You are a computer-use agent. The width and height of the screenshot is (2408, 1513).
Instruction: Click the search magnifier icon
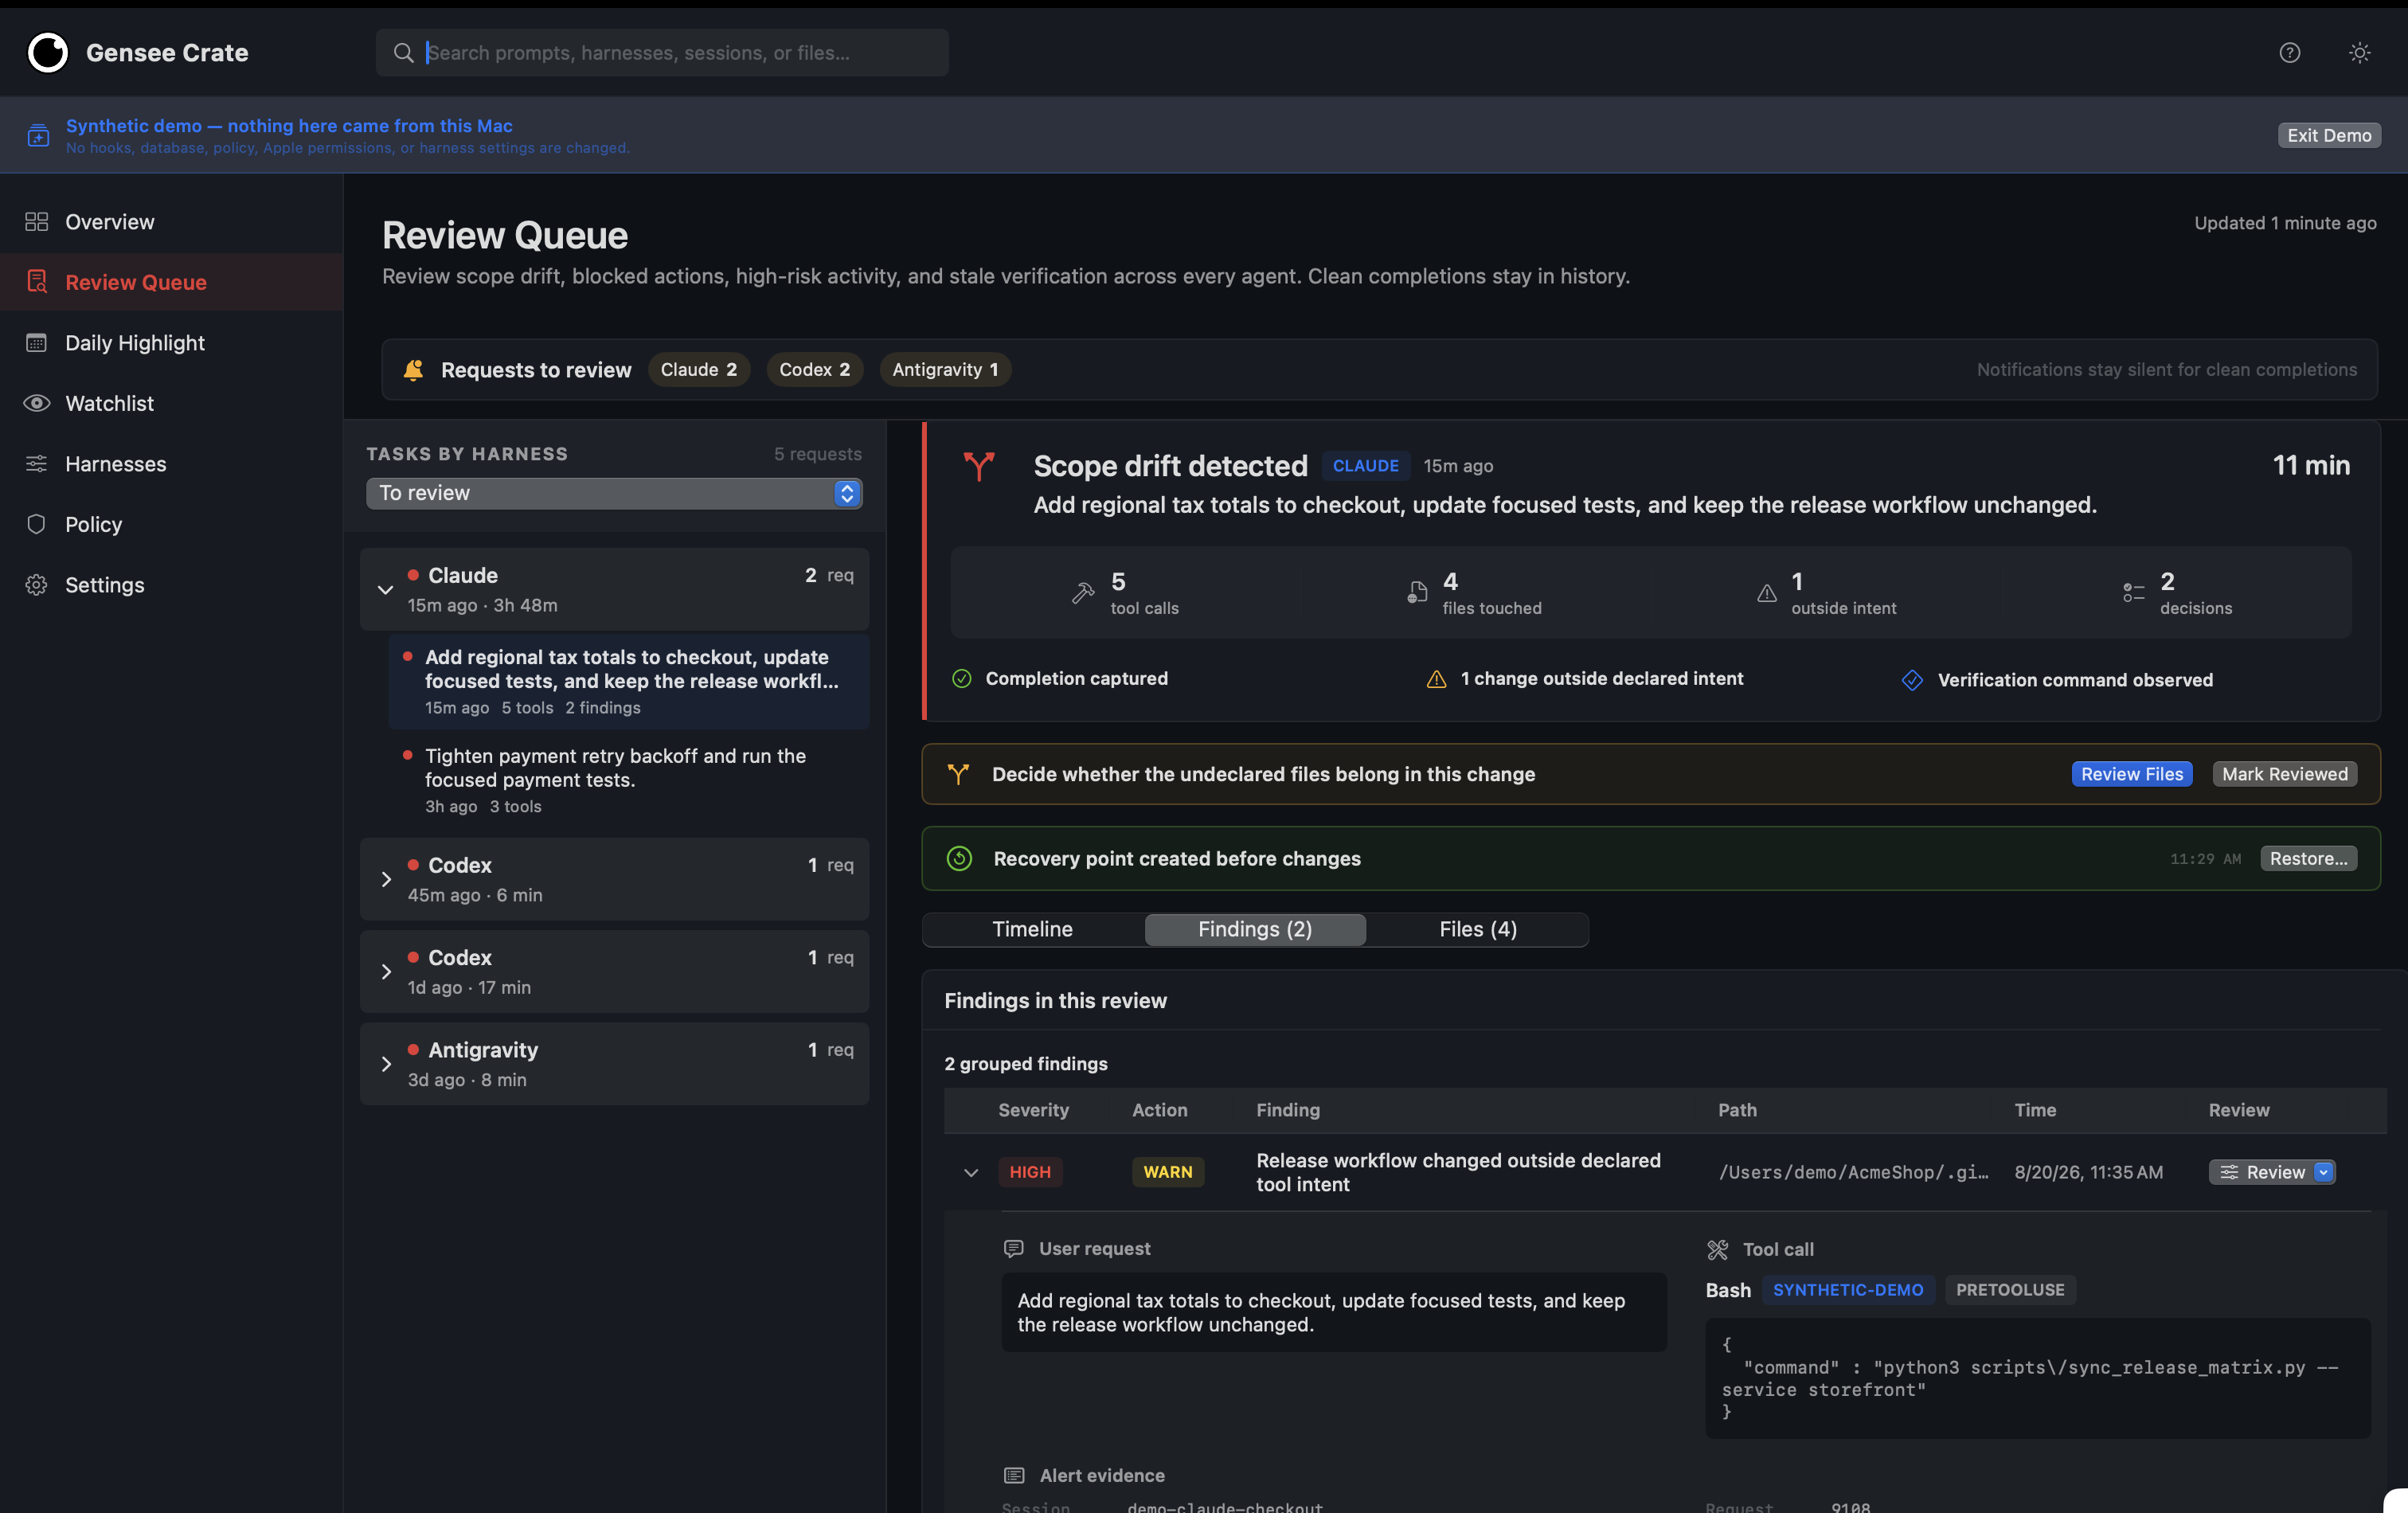[x=403, y=52]
